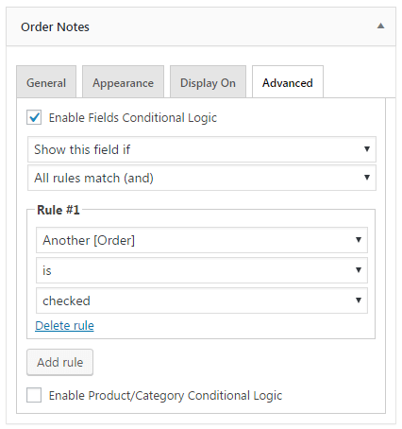Click the Order Notes panel header
Viewport: 402px width, 429px height.
coord(201,26)
